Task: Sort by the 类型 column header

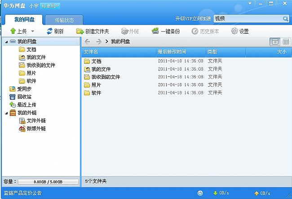Action: click(226, 52)
